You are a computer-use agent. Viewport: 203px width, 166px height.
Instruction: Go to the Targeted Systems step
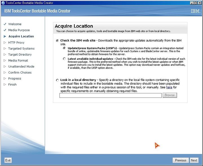(x=21, y=48)
